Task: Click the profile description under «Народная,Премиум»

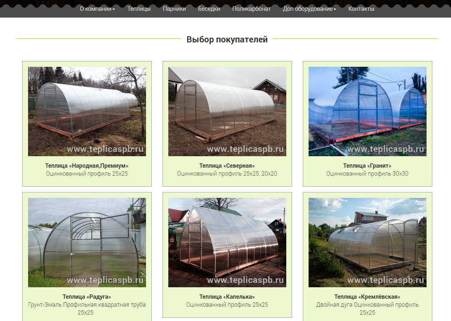Action: point(87,174)
